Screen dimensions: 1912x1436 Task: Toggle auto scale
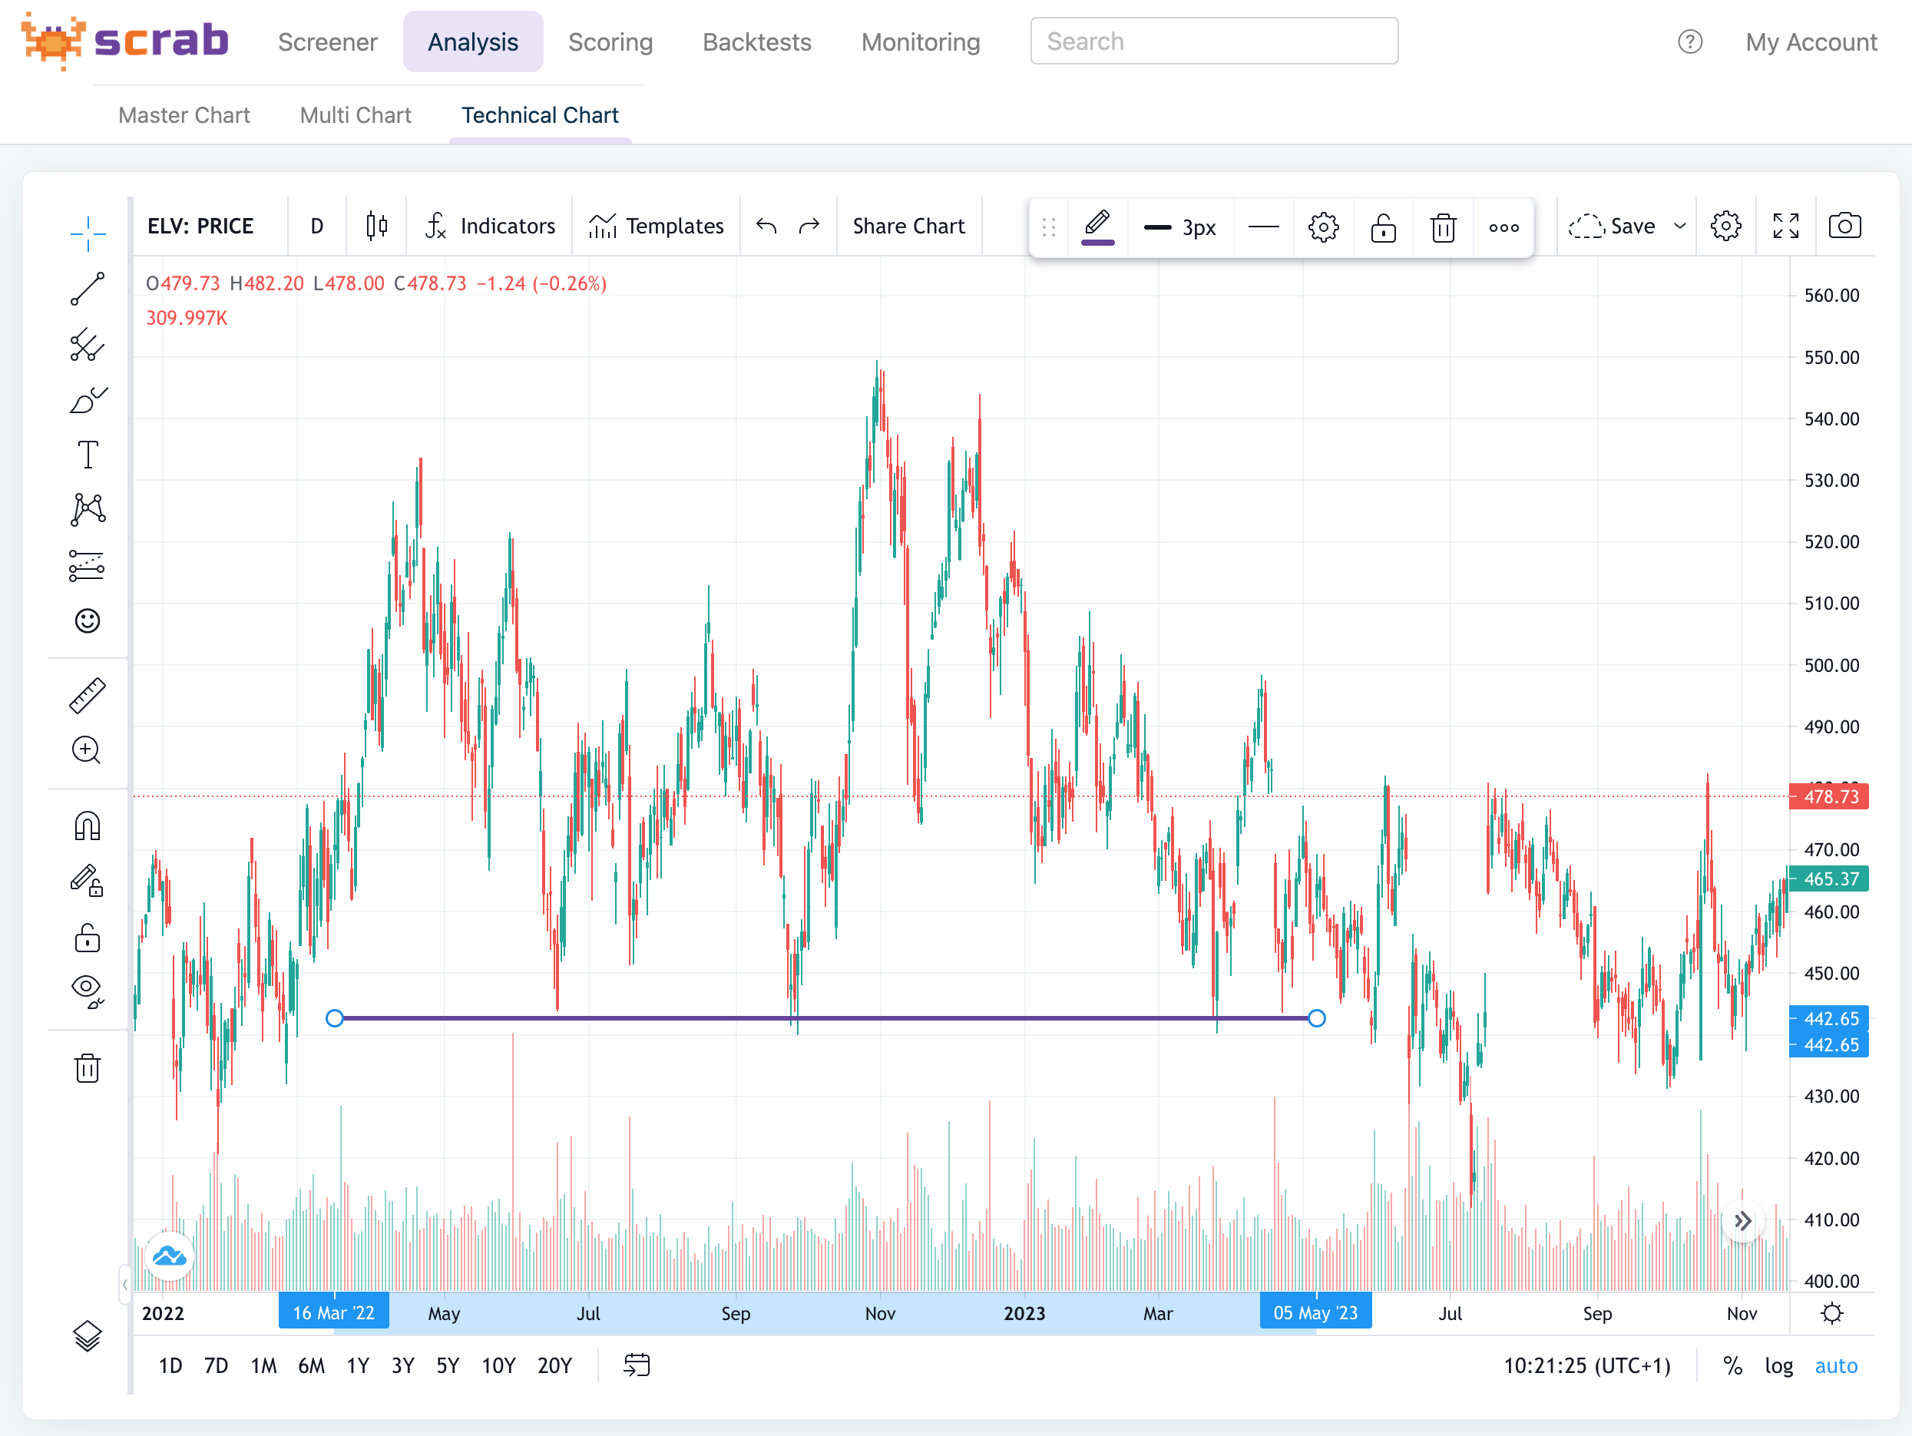coord(1835,1365)
